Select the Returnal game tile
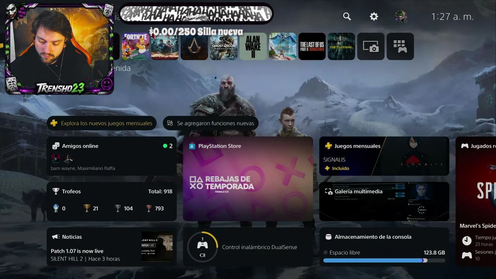The height and width of the screenshot is (279, 496). click(x=341, y=46)
